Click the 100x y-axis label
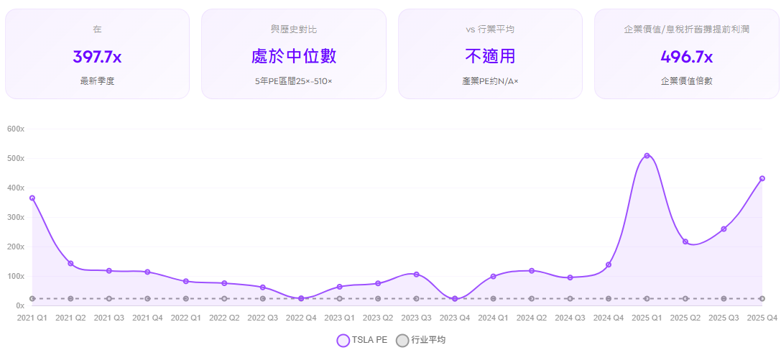 16,276
